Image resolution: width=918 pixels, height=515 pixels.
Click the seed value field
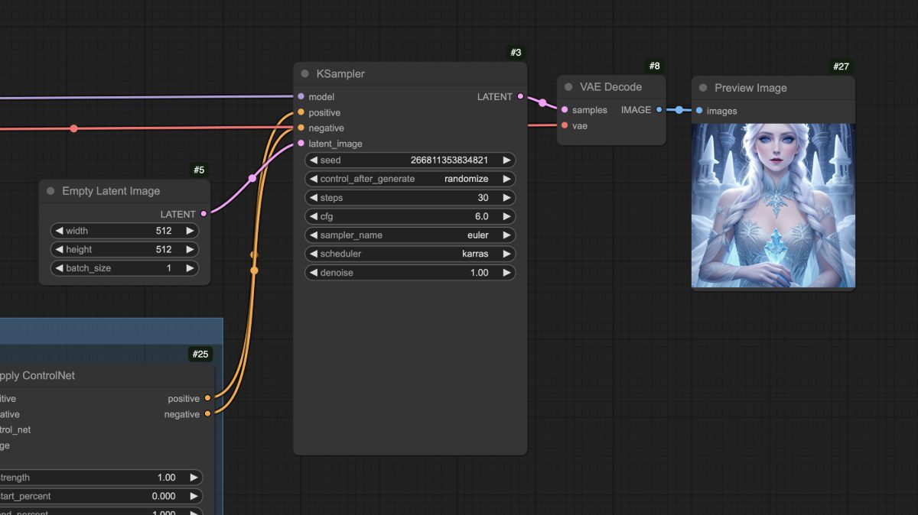[x=410, y=160]
